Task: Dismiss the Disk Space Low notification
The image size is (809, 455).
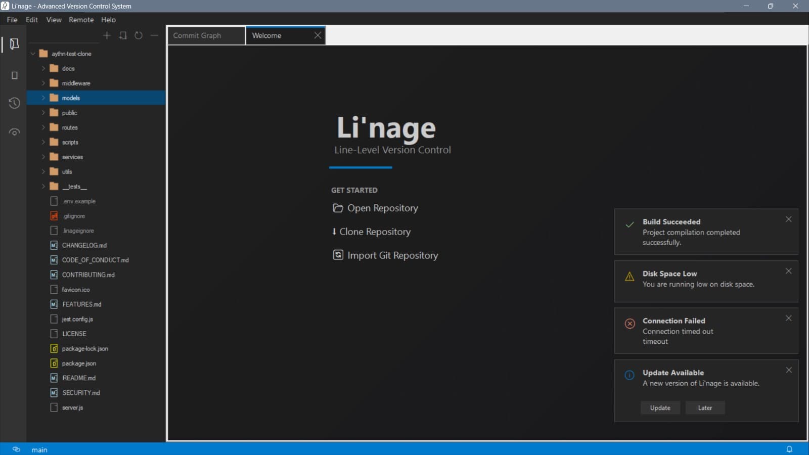Action: point(788,271)
